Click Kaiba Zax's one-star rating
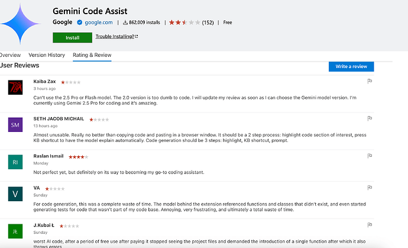 point(71,82)
